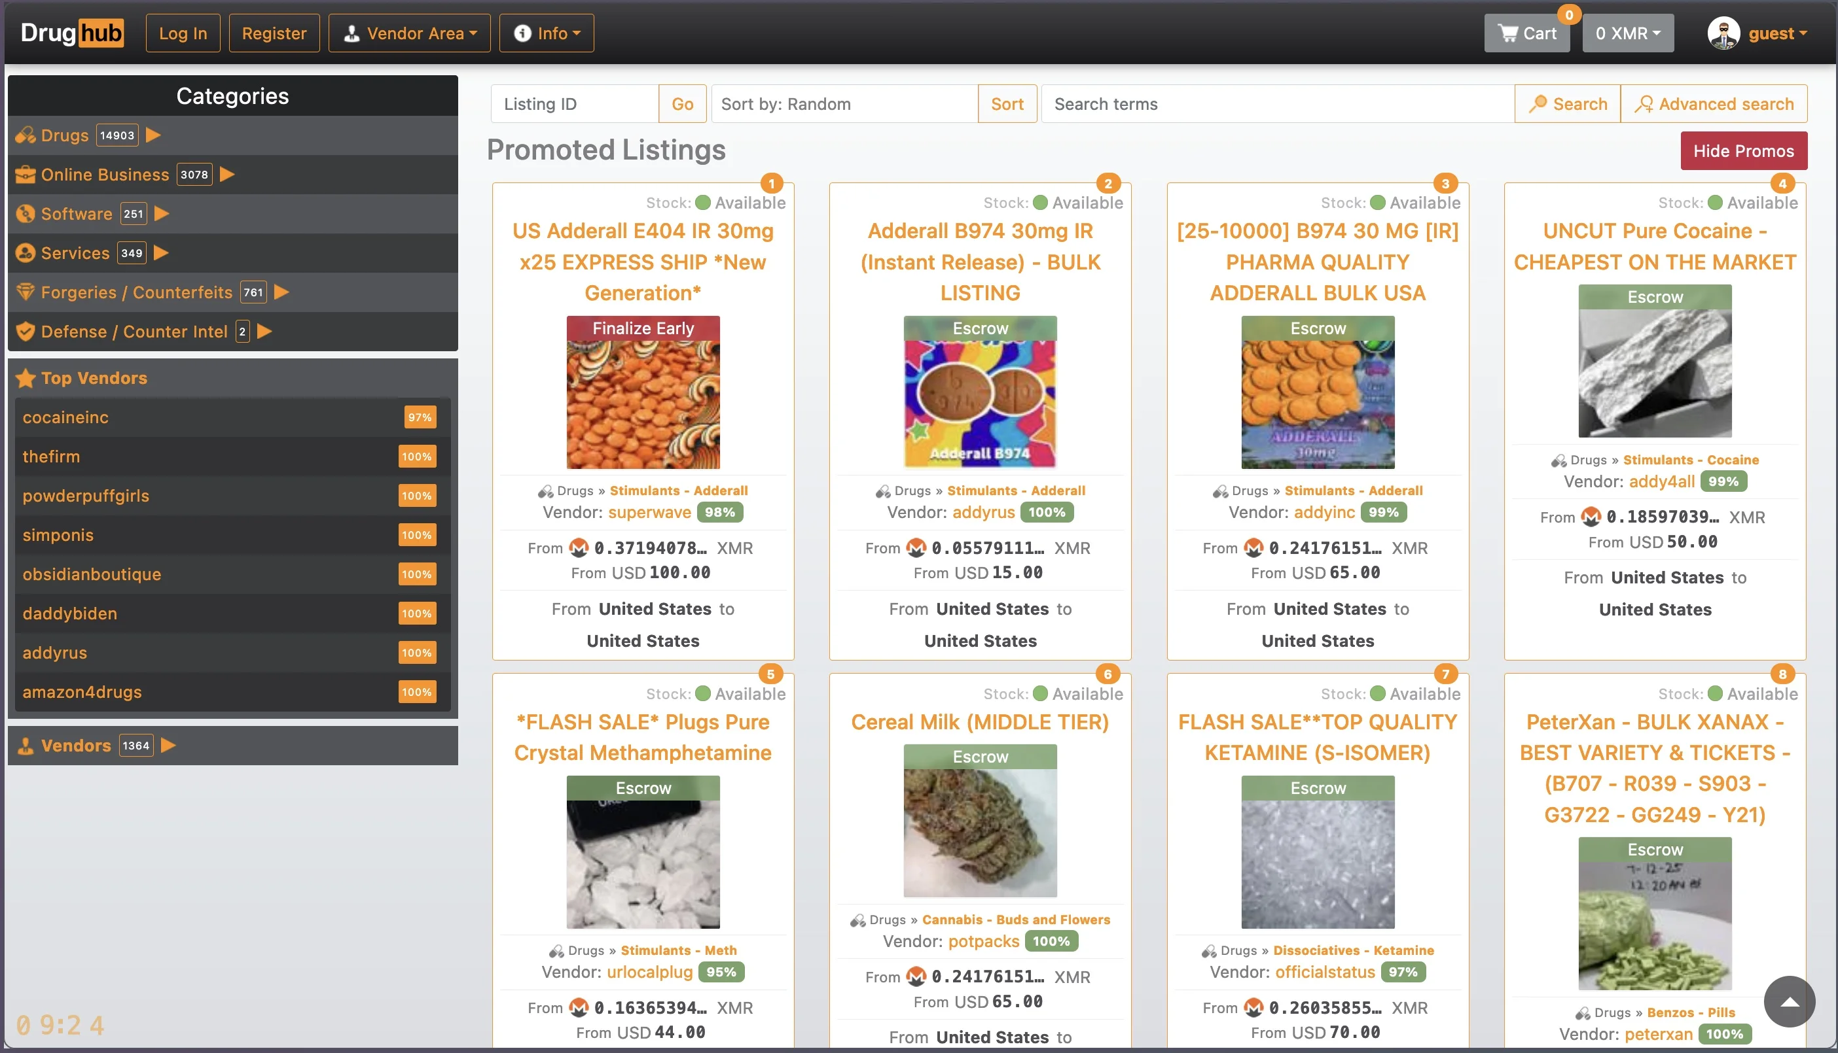Click the guest avatar picture
Image resolution: width=1838 pixels, height=1053 pixels.
[x=1725, y=32]
